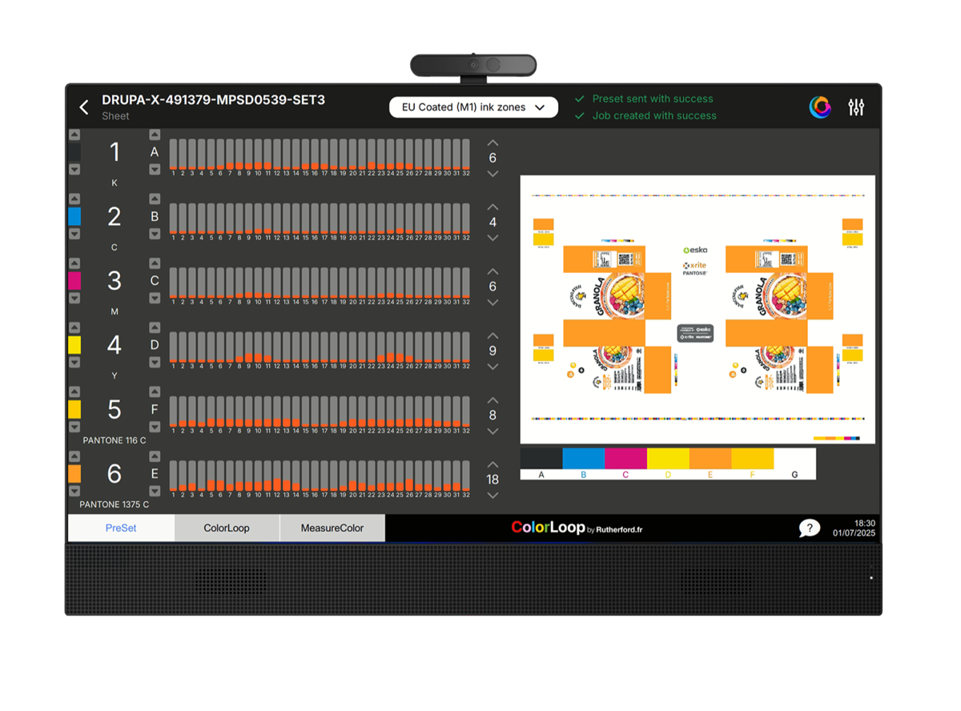The width and height of the screenshot is (961, 711).
Task: Open the help speech bubble icon
Action: (810, 528)
